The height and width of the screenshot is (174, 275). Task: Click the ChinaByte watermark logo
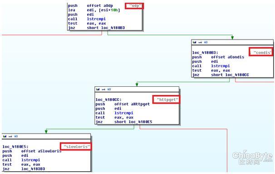(x=252, y=158)
